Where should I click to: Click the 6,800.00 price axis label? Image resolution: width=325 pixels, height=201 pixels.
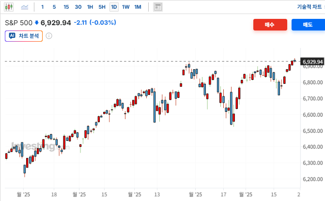tap(313, 82)
